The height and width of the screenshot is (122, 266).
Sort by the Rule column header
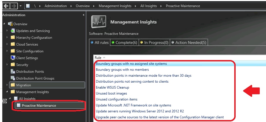point(98,58)
